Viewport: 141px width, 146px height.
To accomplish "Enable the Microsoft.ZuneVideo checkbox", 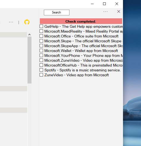I will click(x=41, y=60).
